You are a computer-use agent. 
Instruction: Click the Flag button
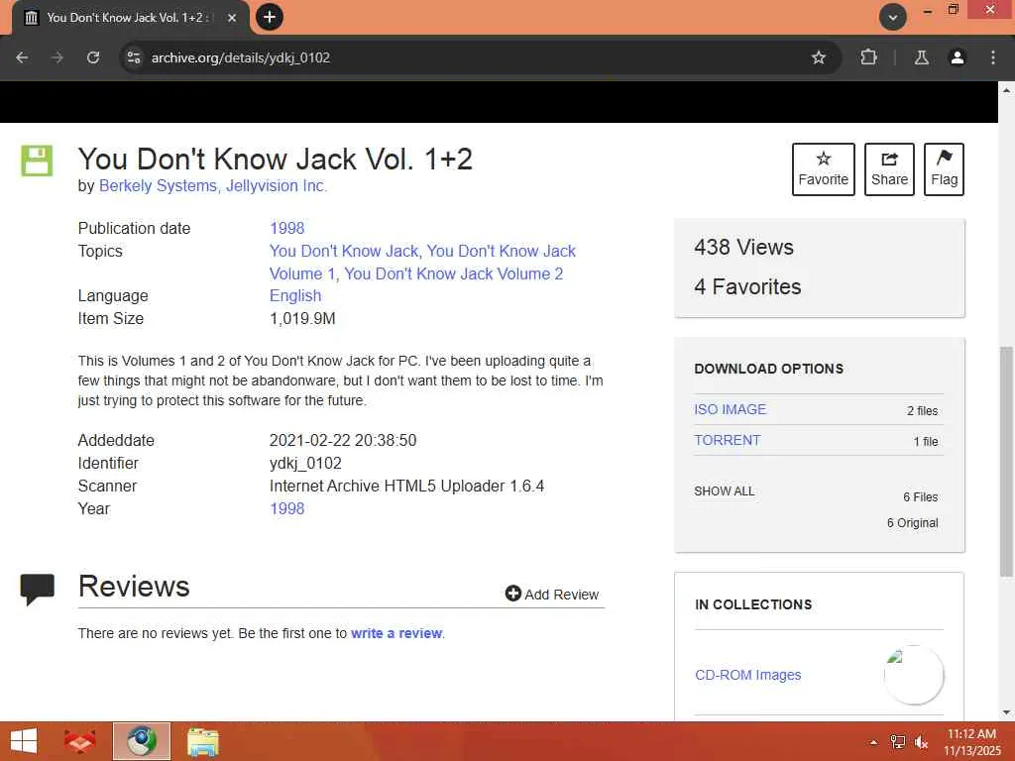(x=944, y=168)
